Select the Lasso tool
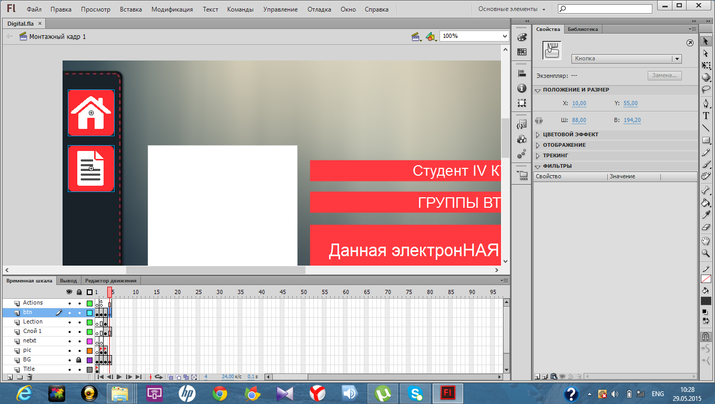Viewport: 715px width, 404px height. (x=706, y=89)
